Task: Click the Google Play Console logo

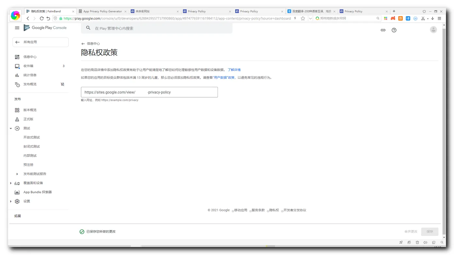Action: click(45, 28)
